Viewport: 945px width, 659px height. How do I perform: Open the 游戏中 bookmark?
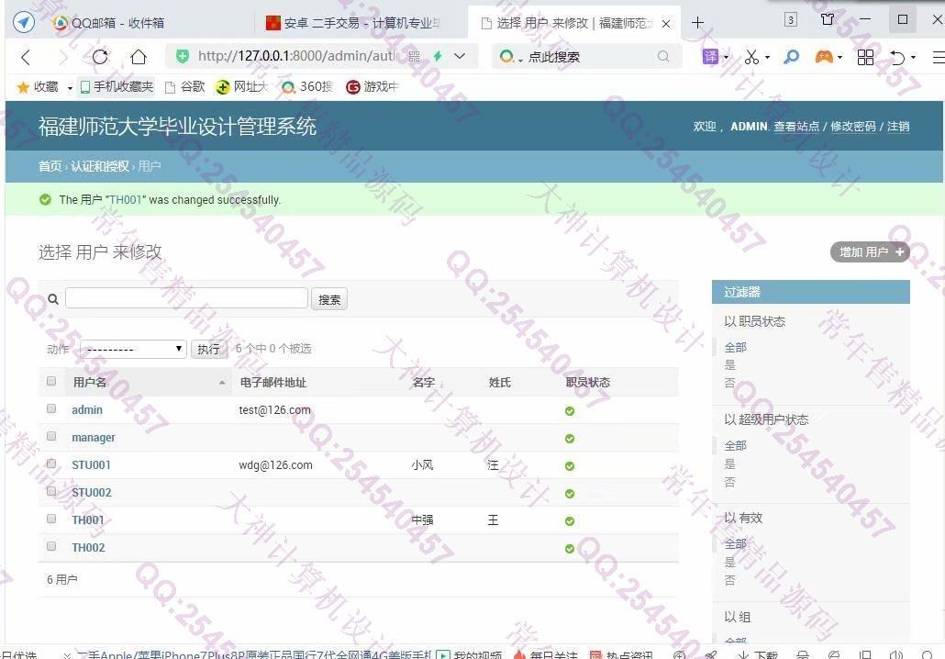coord(372,87)
